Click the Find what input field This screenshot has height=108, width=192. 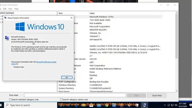tap(75, 95)
